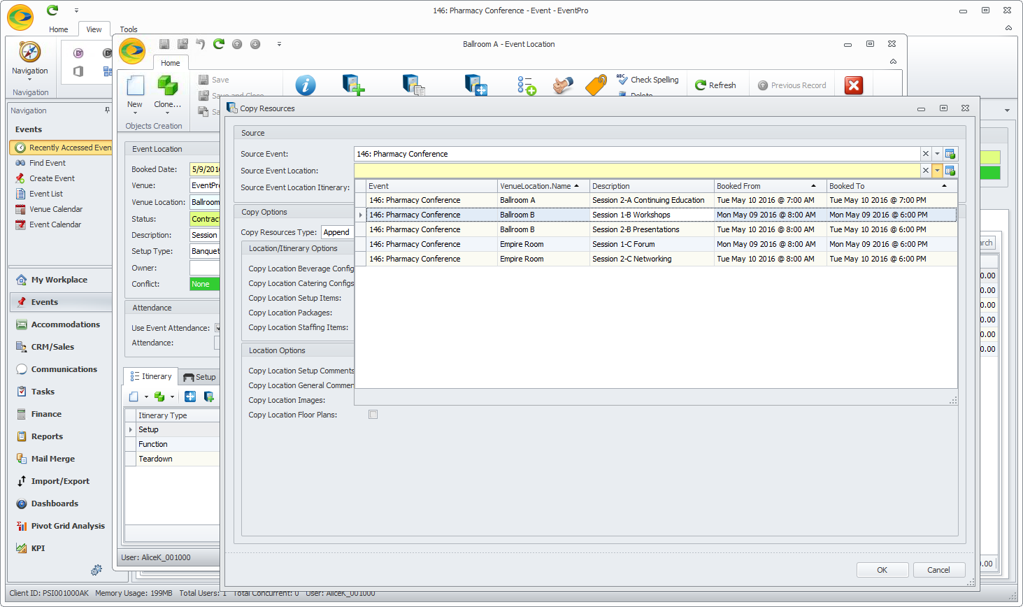Open the Navigation compass icon in main window

30,52
